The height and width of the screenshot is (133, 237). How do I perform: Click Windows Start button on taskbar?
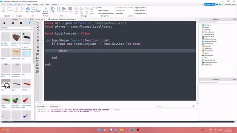(x=100, y=130)
